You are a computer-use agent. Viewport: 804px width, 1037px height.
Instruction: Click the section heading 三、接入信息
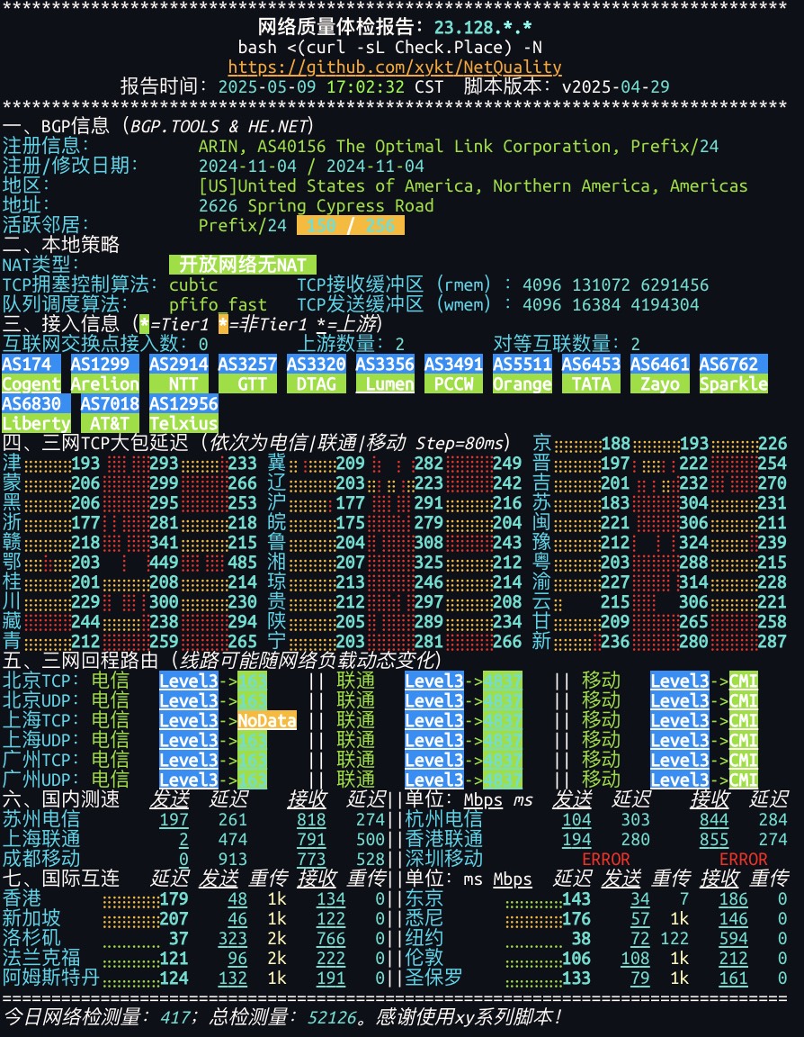click(61, 324)
